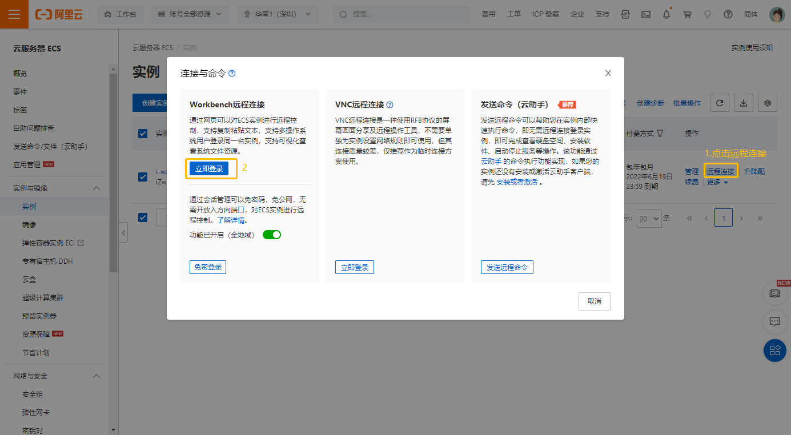
Task: Export the instance list with the download icon
Action: 744,103
